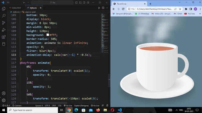The height and width of the screenshot is (113, 202).
Task: Go back in VS Code navigation history
Action: tap(24, 2)
